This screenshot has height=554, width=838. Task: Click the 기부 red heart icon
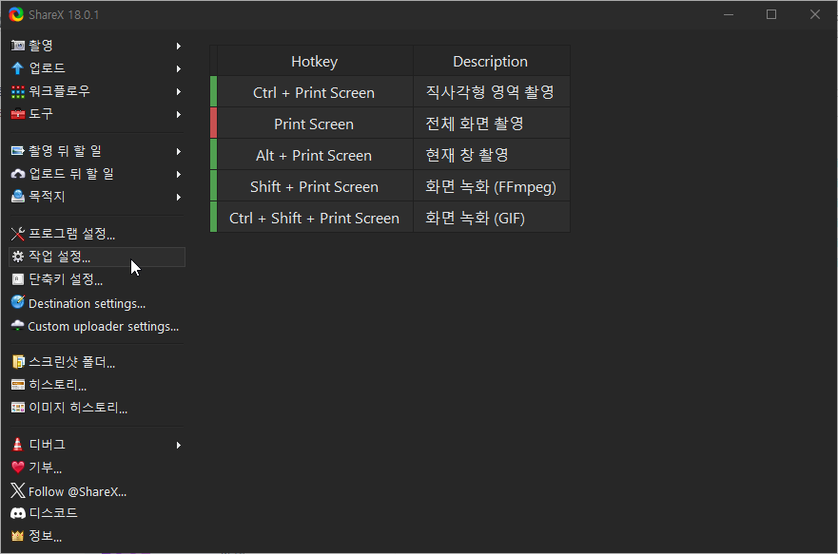tap(18, 468)
